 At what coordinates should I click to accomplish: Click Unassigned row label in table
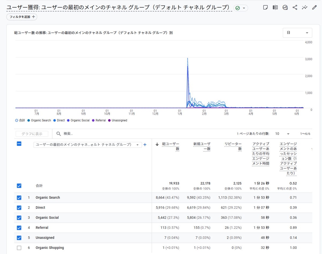(x=45, y=238)
